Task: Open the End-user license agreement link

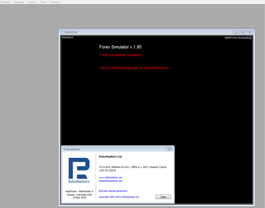Action: 113,191
